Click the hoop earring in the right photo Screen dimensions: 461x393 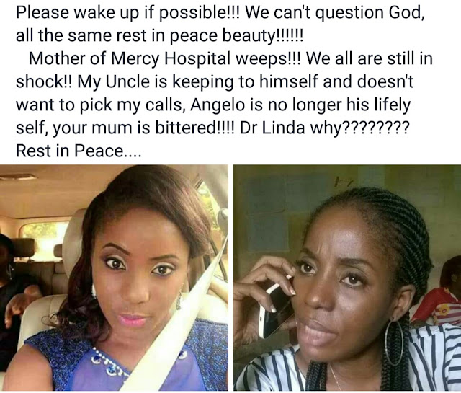[x=394, y=343]
